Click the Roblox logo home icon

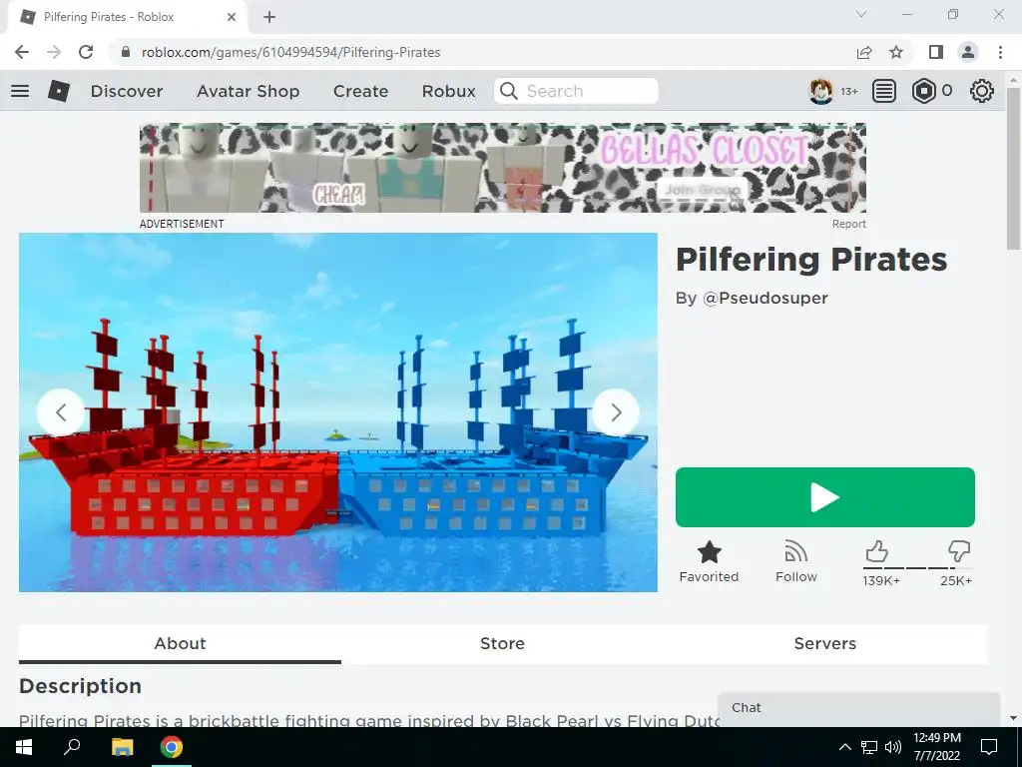point(59,91)
